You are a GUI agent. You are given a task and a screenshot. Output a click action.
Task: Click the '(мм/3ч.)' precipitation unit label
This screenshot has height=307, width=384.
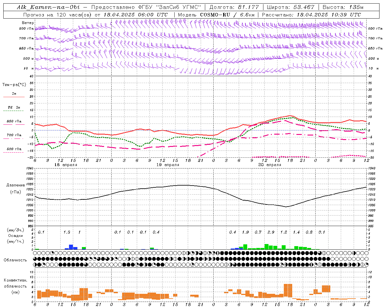pos(15,230)
